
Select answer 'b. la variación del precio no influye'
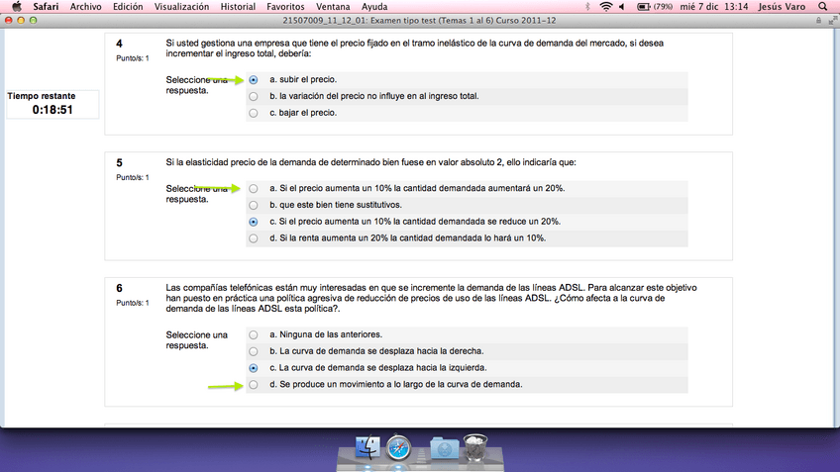(x=255, y=96)
